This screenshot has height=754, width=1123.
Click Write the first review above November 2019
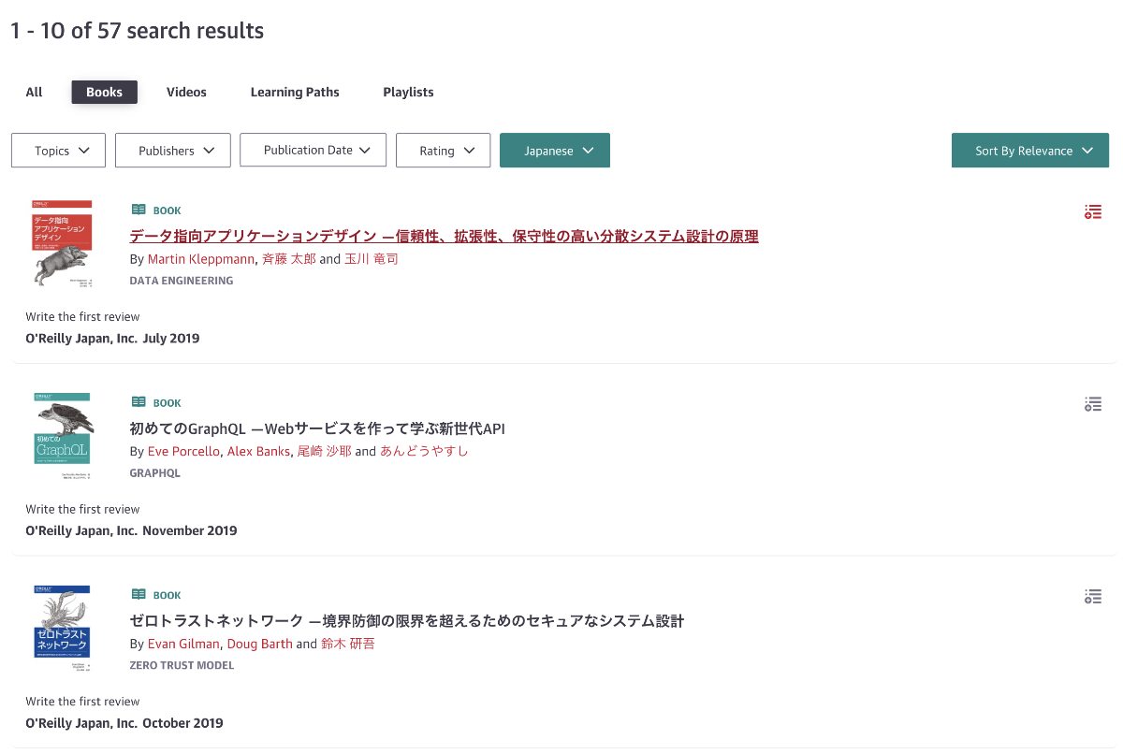click(82, 510)
